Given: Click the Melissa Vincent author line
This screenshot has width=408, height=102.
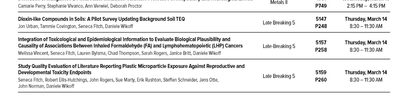Looking at the screenshot, I should coord(119,53).
